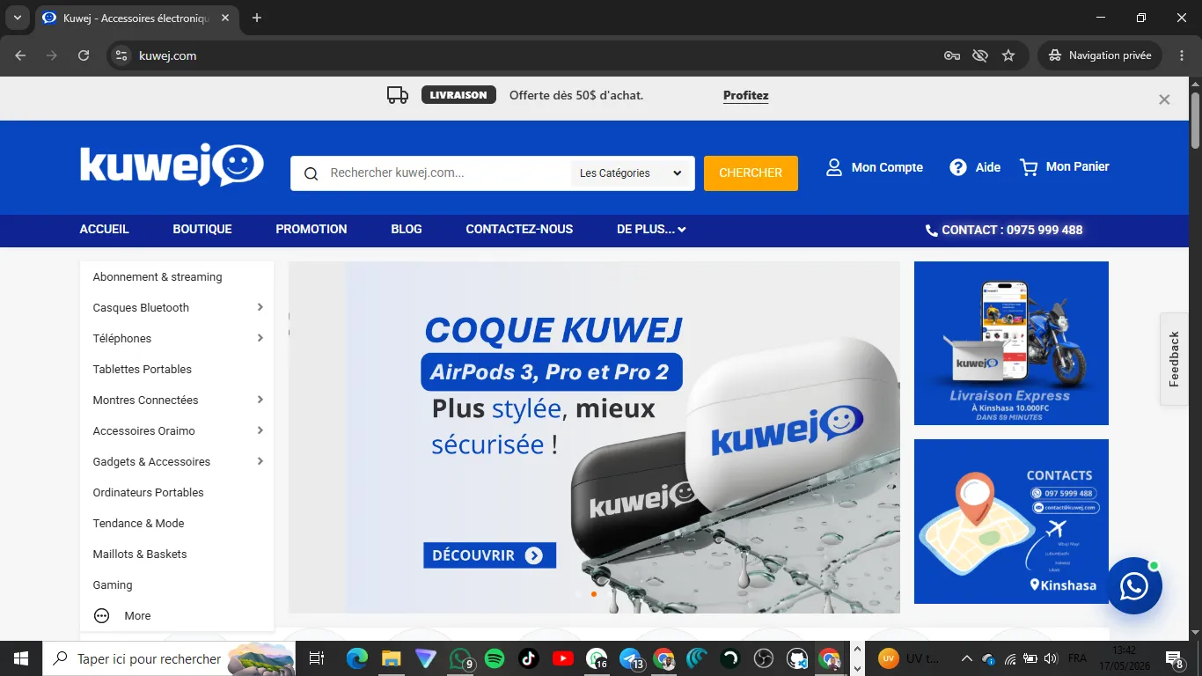
Task: Open OBS Studio from the taskbar
Action: tap(763, 658)
